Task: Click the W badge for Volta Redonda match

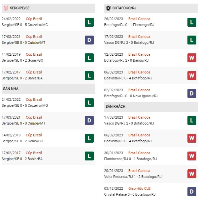Action: (192, 174)
